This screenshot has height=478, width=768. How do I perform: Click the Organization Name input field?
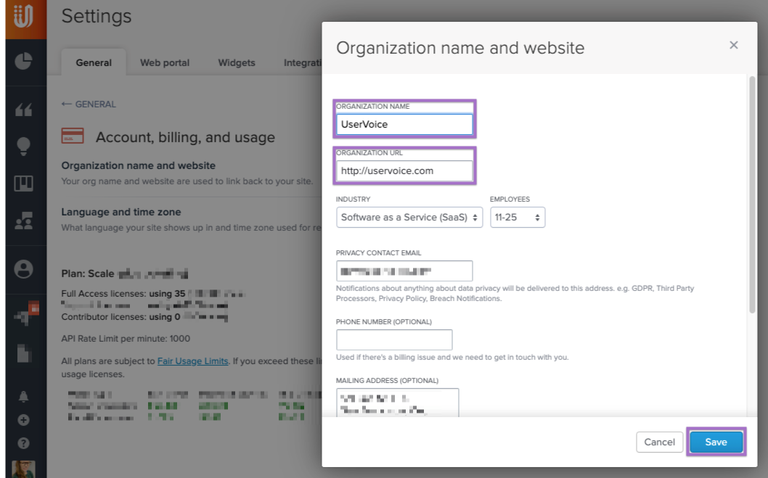(404, 124)
